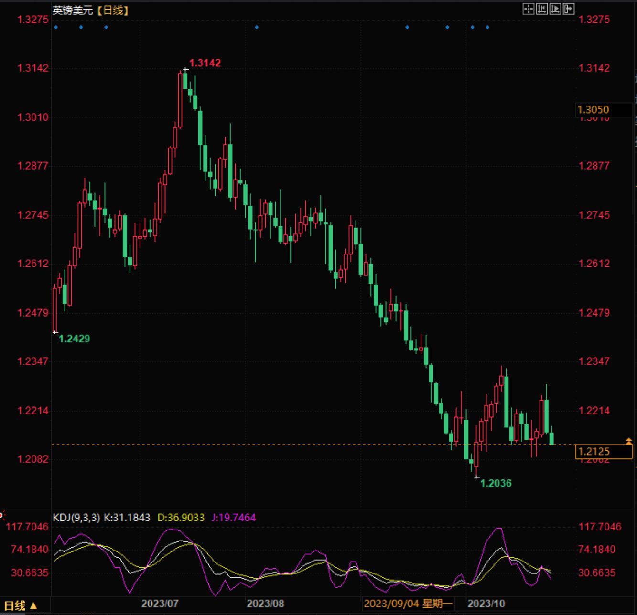Image resolution: width=637 pixels, height=615 pixels.
Task: Click 1.2877 on the left price axis
Action: point(33,166)
